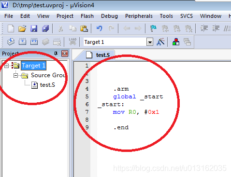Open the Target 1 dropdown arrow
Viewport: 231px width, 177px height.
(x=150, y=42)
